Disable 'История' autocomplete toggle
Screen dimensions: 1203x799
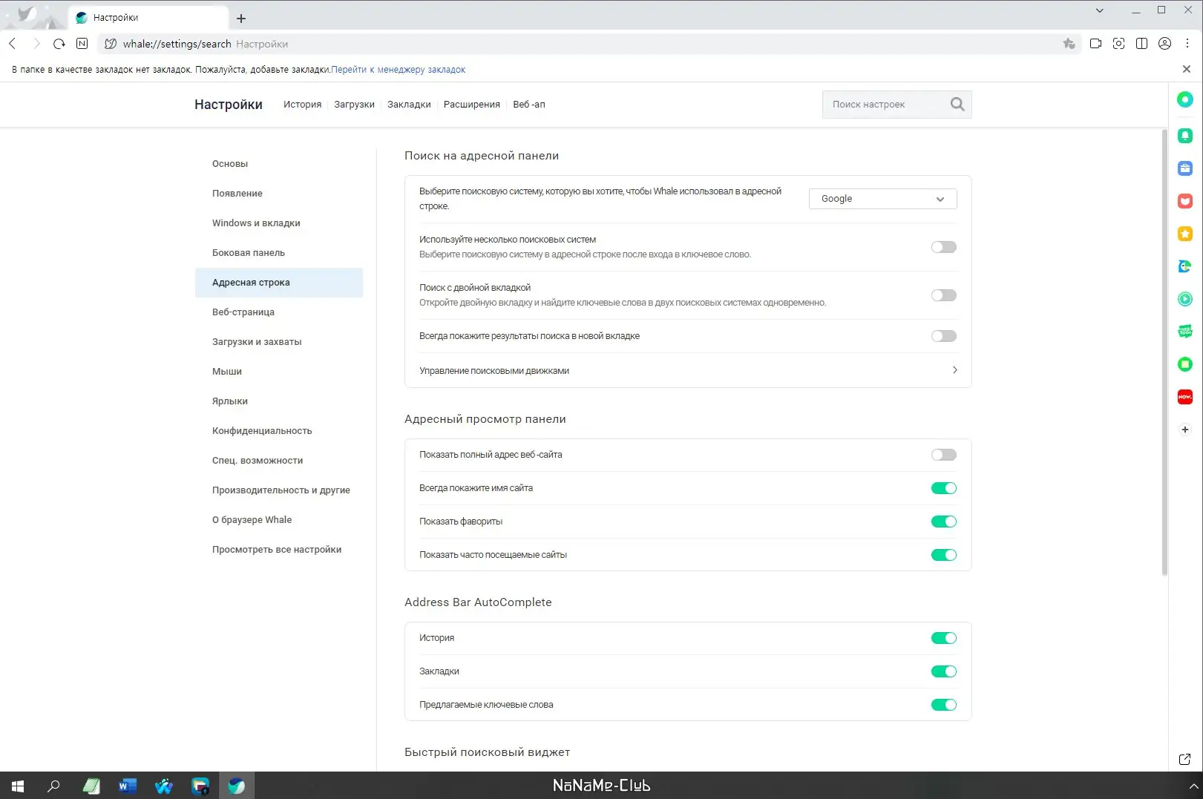(x=944, y=638)
